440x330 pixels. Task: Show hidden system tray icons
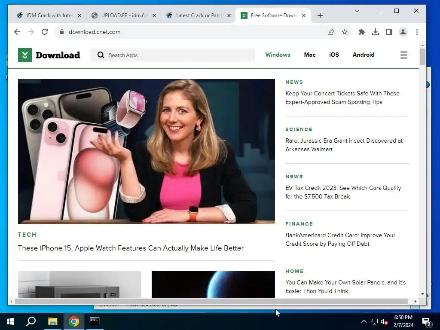click(x=364, y=321)
